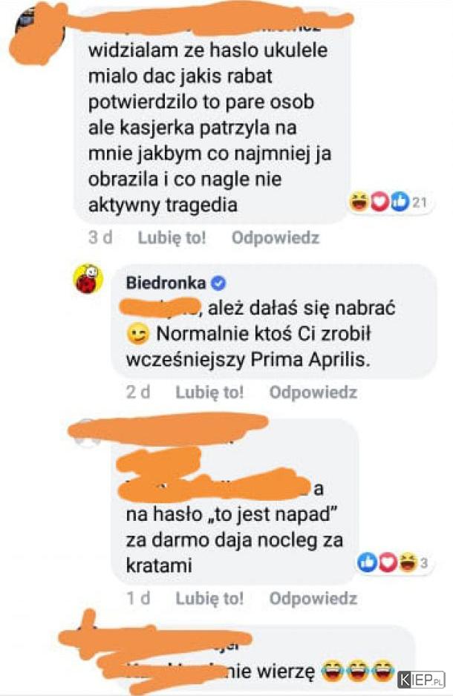This screenshot has width=453, height=696.
Task: Like the 1 d old "to jest napad" comment
Action: tap(209, 598)
